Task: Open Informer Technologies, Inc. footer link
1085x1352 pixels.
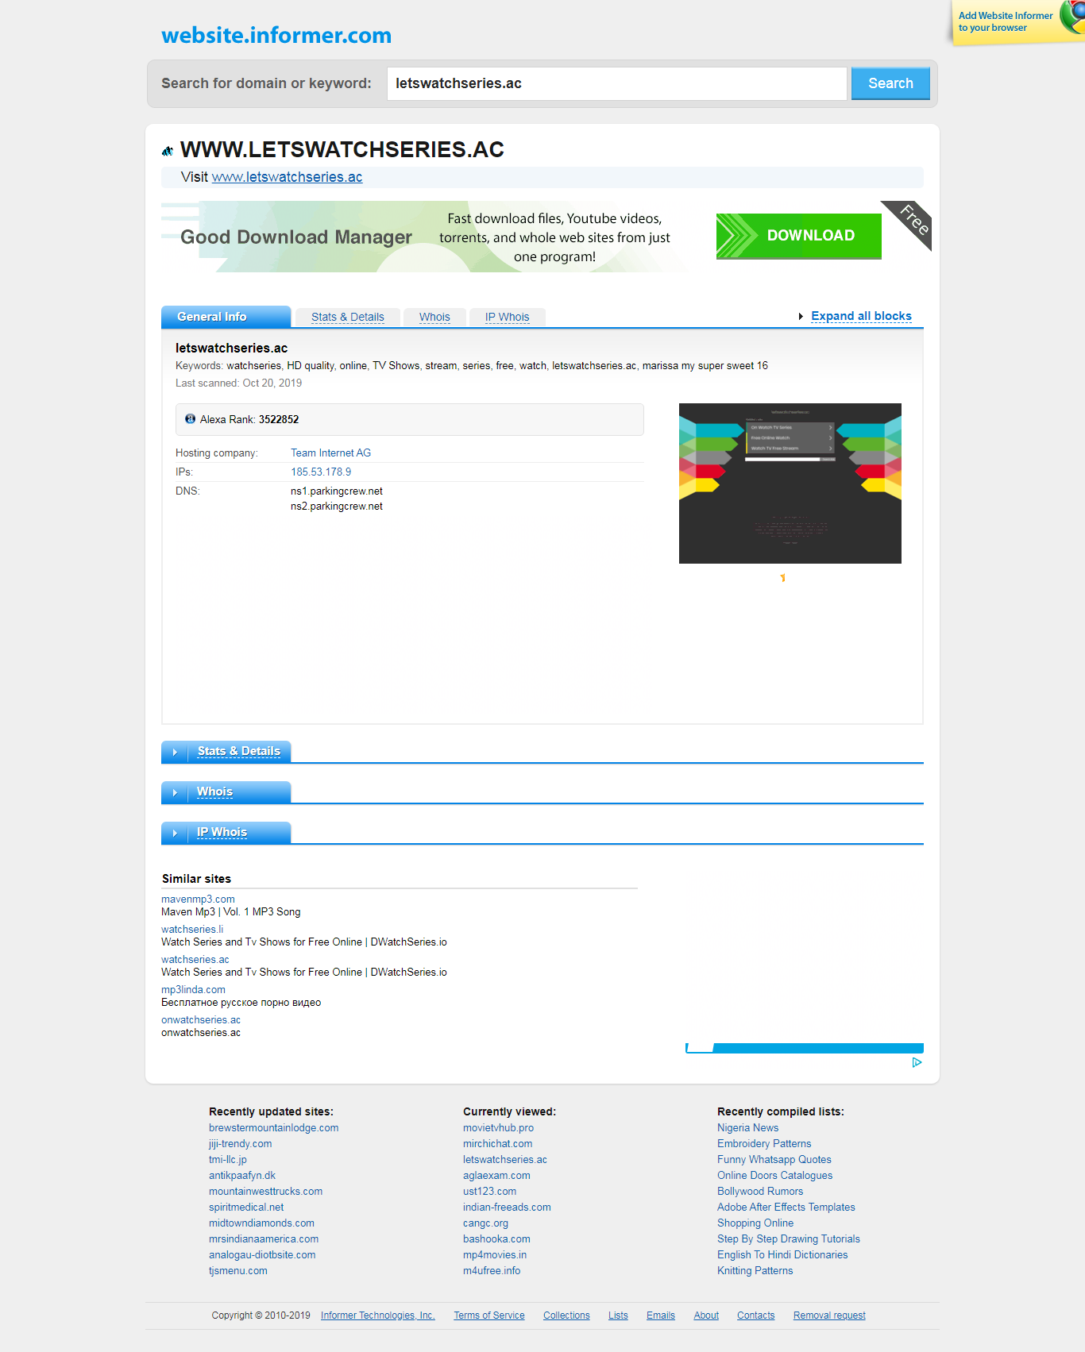Action: coord(378,1315)
